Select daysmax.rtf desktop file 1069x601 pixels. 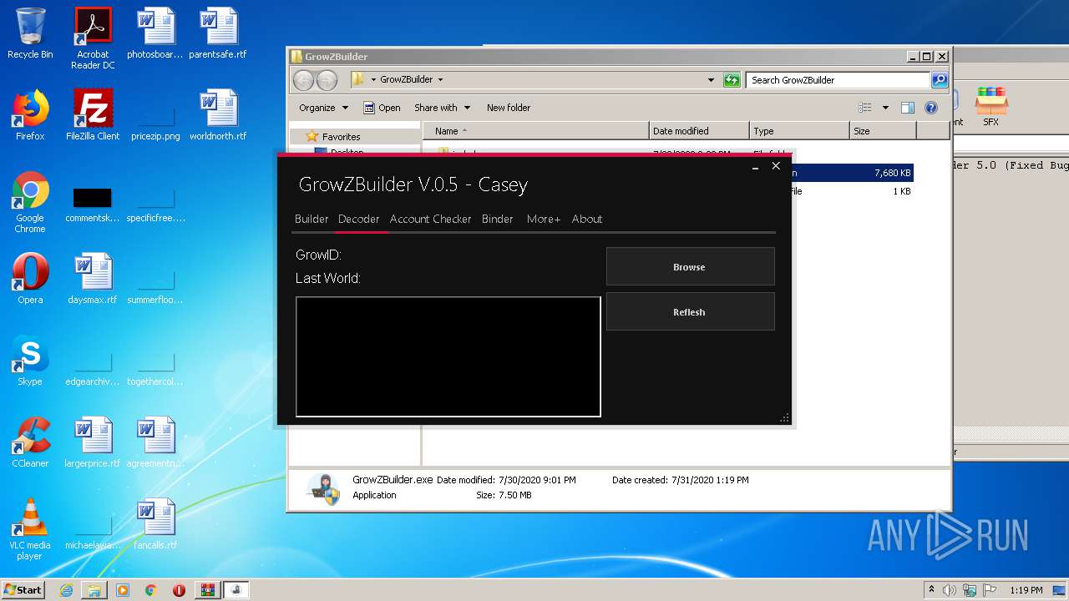click(93, 279)
